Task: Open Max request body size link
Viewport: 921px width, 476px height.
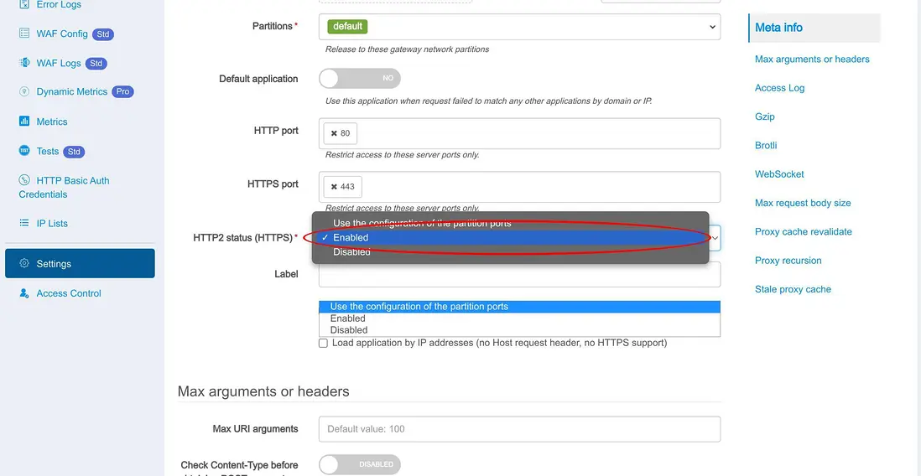Action: 803,203
